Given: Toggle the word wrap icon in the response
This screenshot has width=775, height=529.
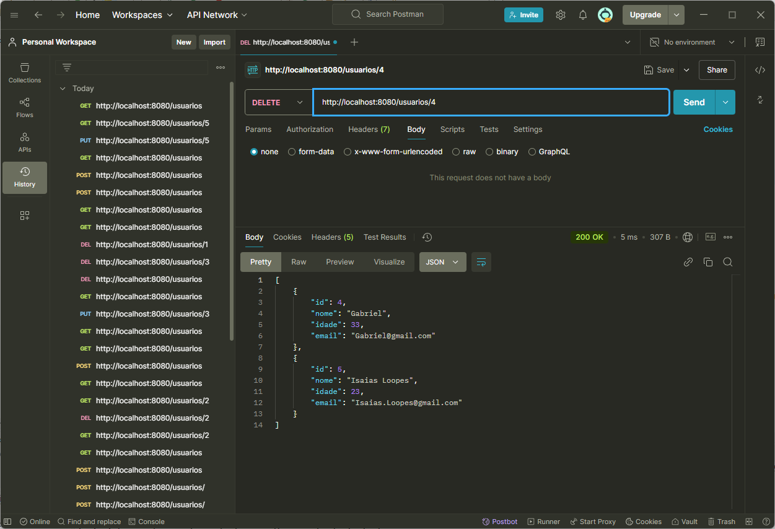Looking at the screenshot, I should 481,262.
